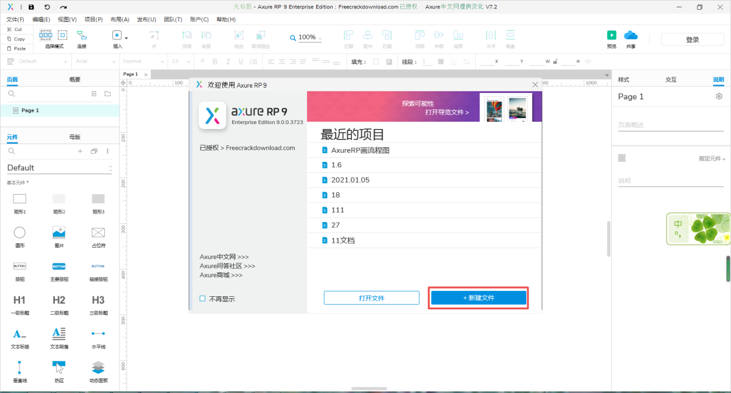Click the save disk icon in title bar
The image size is (731, 393).
point(31,7)
